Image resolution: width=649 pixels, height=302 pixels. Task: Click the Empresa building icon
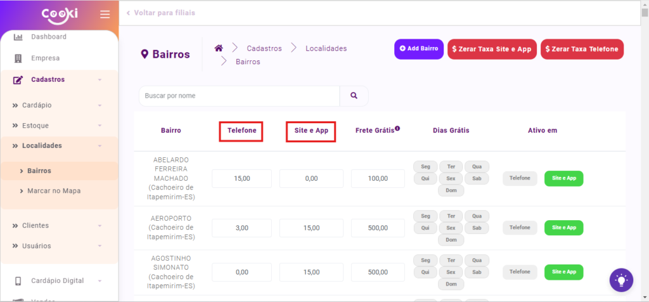(x=18, y=58)
